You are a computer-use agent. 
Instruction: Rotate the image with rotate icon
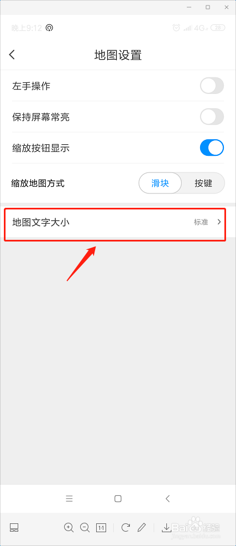125,528
